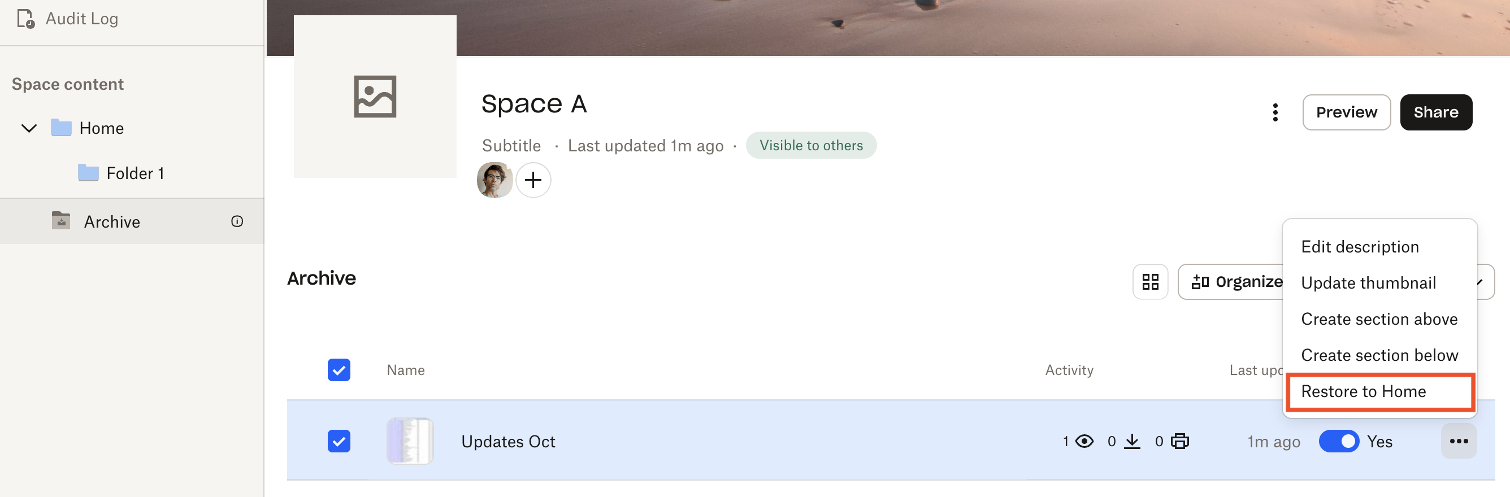The width and height of the screenshot is (1510, 497).
Task: Disable the Yes toggle on Updates Oct
Action: 1340,441
